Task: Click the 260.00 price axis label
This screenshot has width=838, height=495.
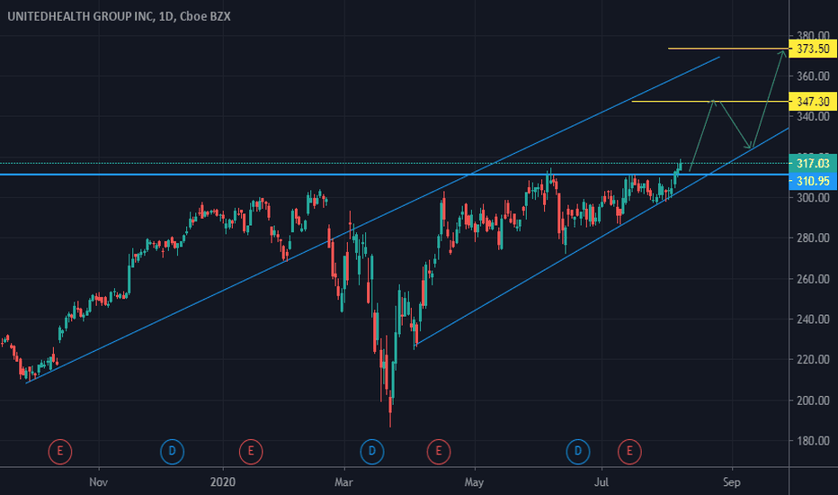Action: [x=813, y=279]
